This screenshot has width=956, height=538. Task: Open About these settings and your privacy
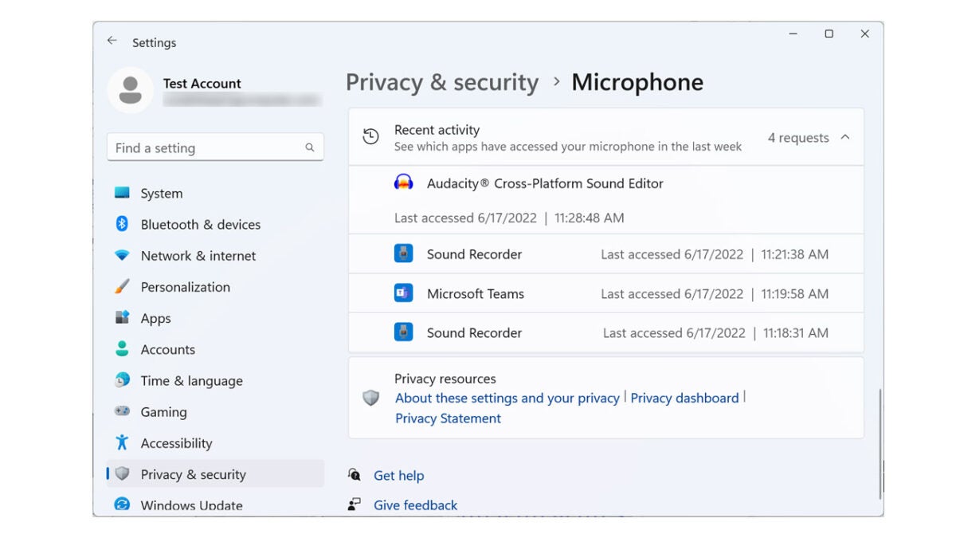[507, 398]
